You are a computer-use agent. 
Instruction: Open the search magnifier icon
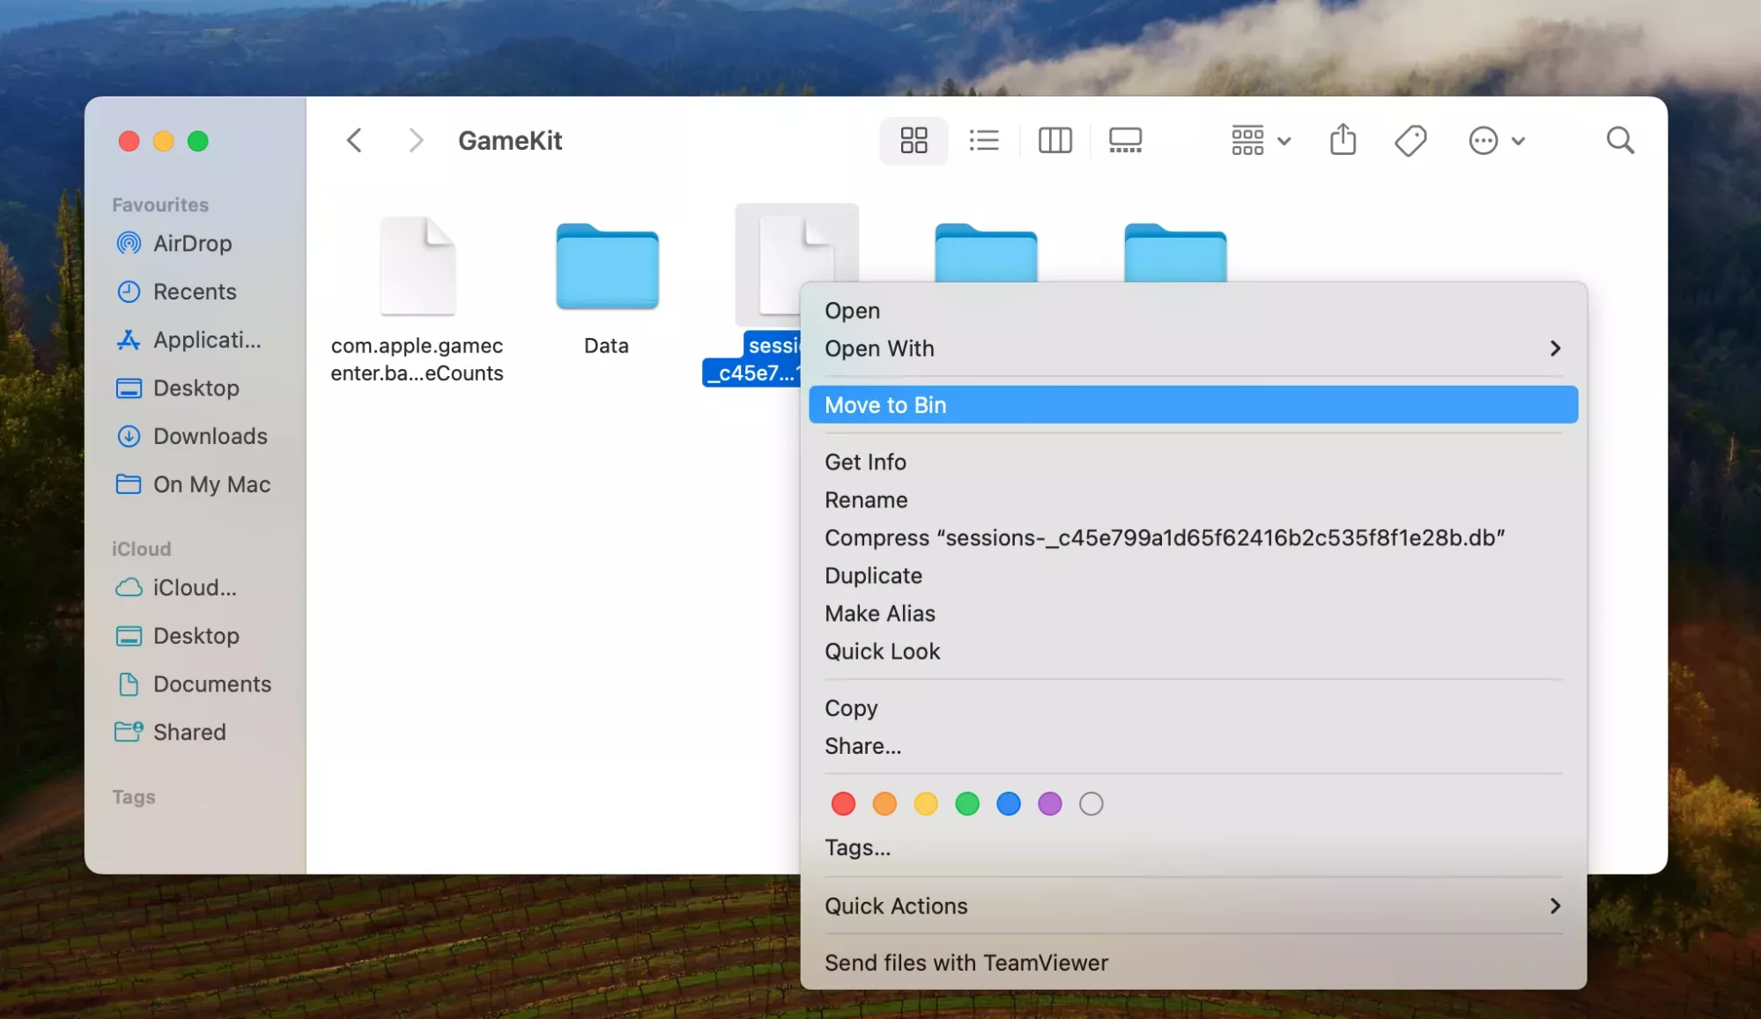pos(1619,140)
